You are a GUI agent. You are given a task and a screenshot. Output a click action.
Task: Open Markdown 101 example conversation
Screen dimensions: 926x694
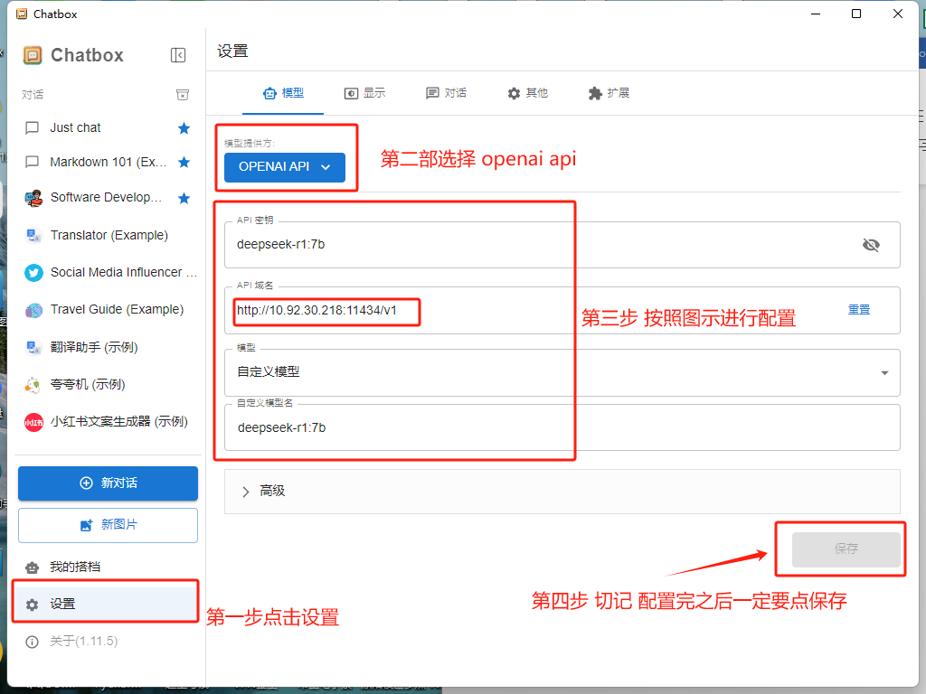(x=109, y=162)
